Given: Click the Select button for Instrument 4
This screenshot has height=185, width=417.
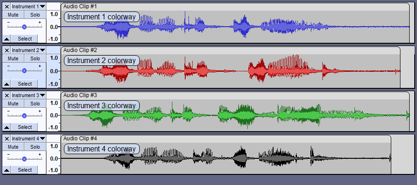Looking at the screenshot, I should click(25, 170).
